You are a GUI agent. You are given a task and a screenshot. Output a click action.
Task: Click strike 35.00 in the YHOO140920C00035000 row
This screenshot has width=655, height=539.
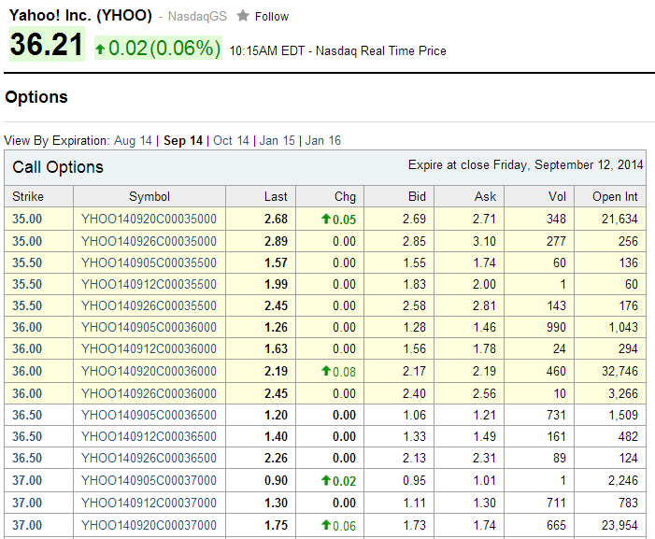(27, 219)
